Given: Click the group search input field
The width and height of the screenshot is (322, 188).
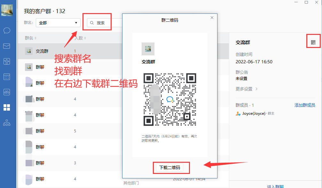Looking at the screenshot, I should pyautogui.click(x=105, y=23).
